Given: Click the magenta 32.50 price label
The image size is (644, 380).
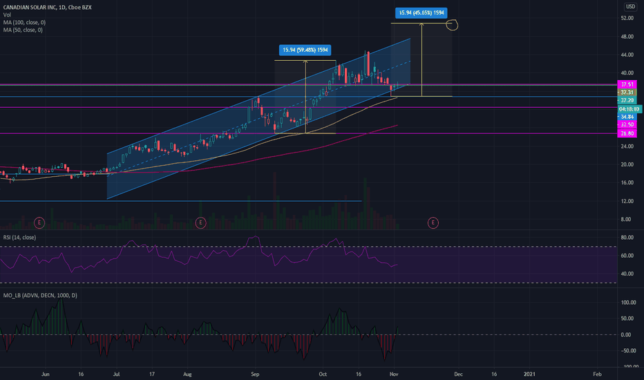Looking at the screenshot, I should tap(627, 124).
